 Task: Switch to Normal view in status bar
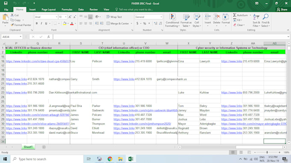click(233, 152)
